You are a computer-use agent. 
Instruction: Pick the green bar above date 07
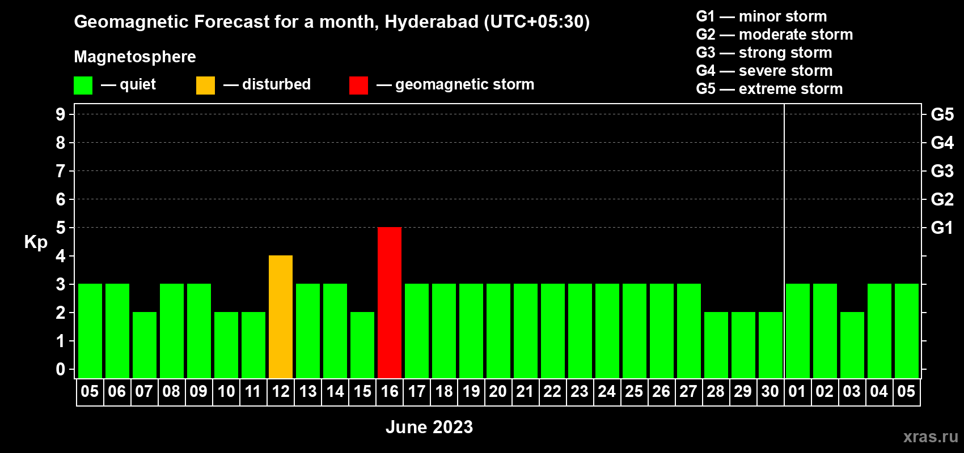pyautogui.click(x=145, y=345)
